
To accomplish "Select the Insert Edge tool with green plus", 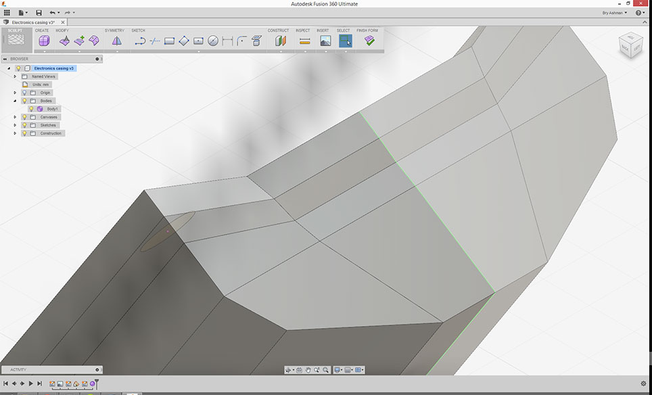I will (x=79, y=41).
